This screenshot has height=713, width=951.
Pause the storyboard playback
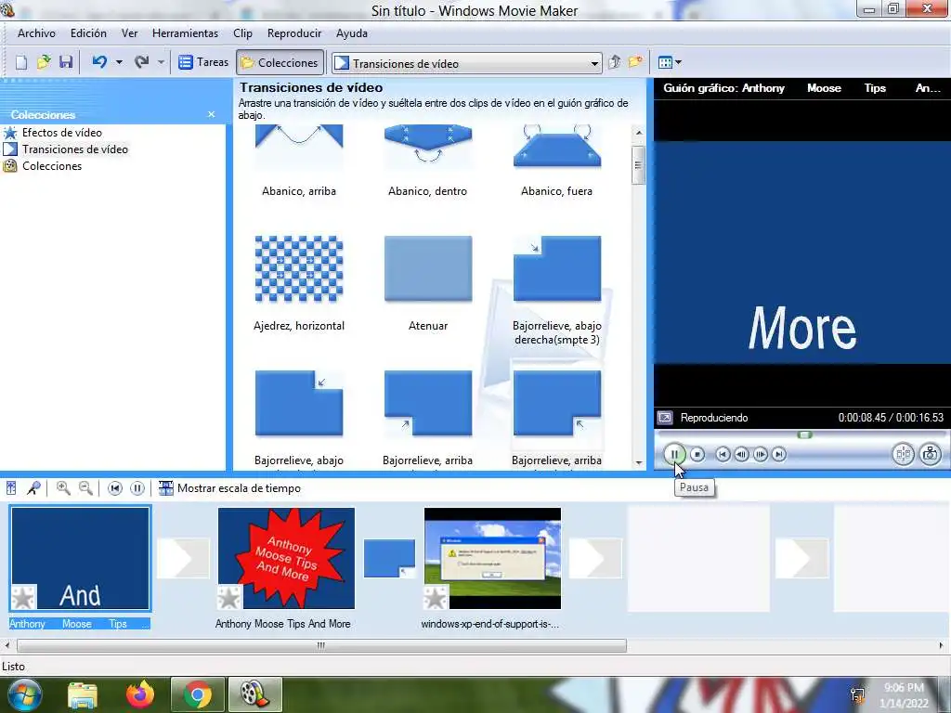137,488
